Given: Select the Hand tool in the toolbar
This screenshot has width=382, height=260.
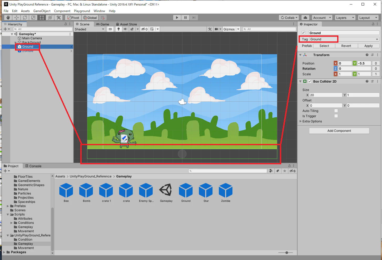Looking at the screenshot, I should click(8, 18).
